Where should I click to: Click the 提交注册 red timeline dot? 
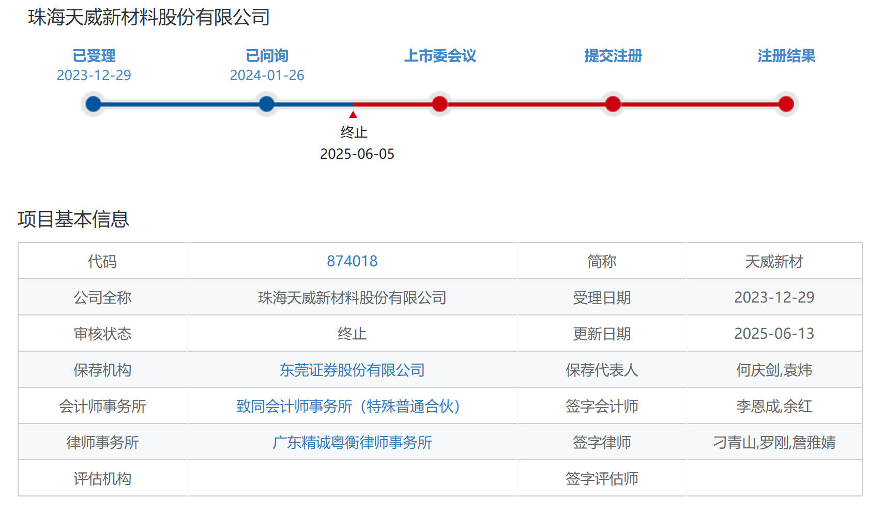[x=613, y=104]
